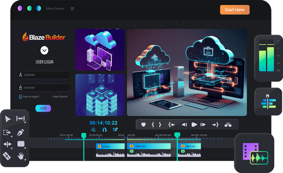Toggle the sparkle icon under the timecode
Image resolution: width=283 pixels, height=173 pixels.
93,129
